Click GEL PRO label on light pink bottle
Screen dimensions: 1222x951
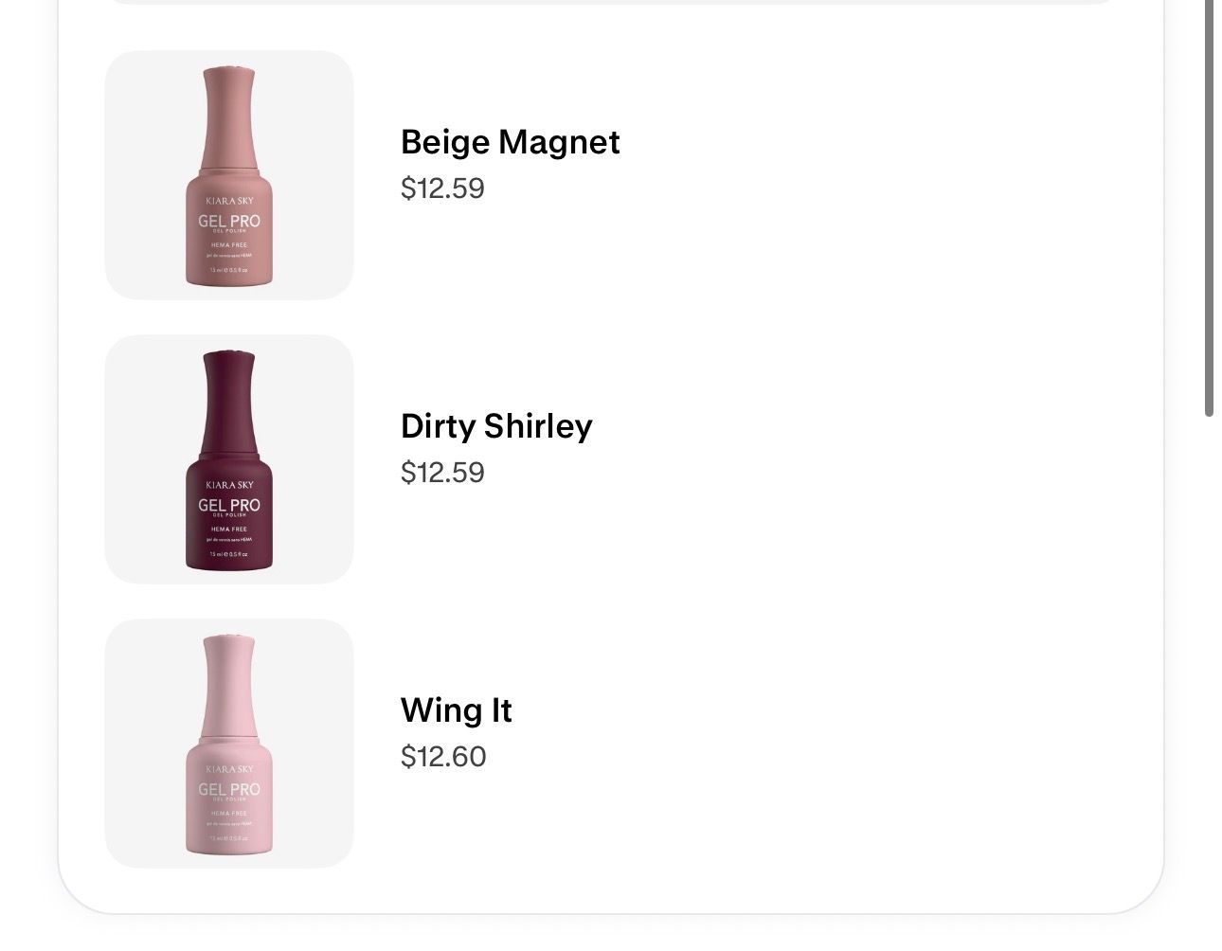pyautogui.click(x=229, y=789)
